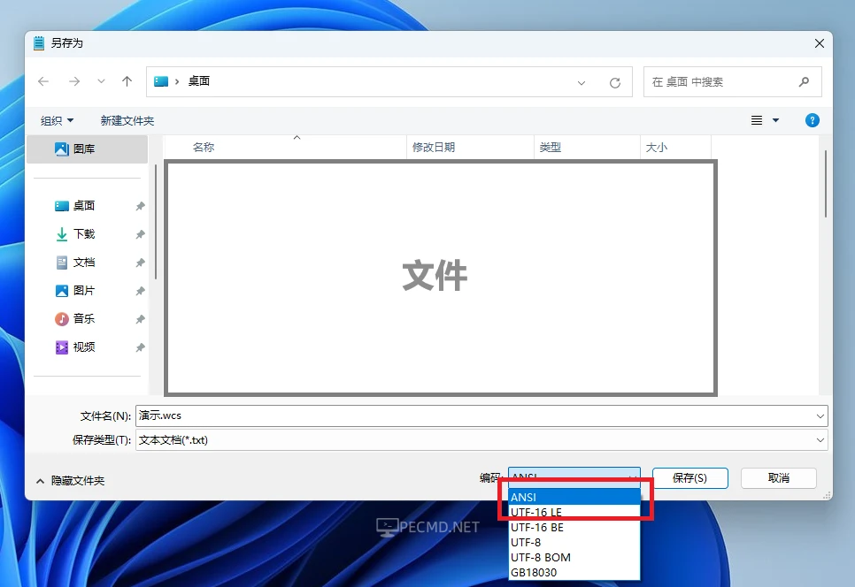Click pin icon next to 文档
This screenshot has height=587, width=855.
click(140, 263)
